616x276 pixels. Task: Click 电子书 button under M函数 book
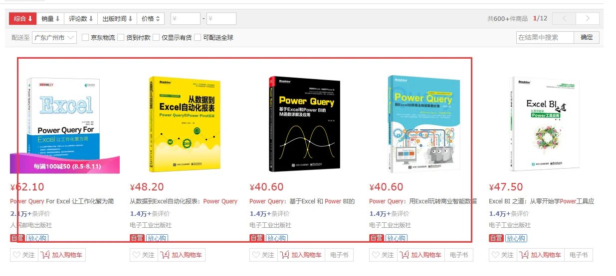point(339,255)
